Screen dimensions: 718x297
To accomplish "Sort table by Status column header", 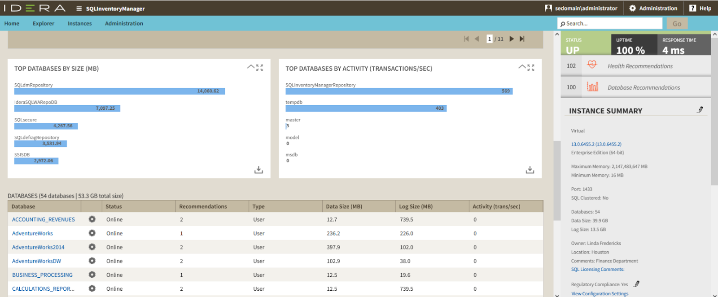I will coord(139,207).
